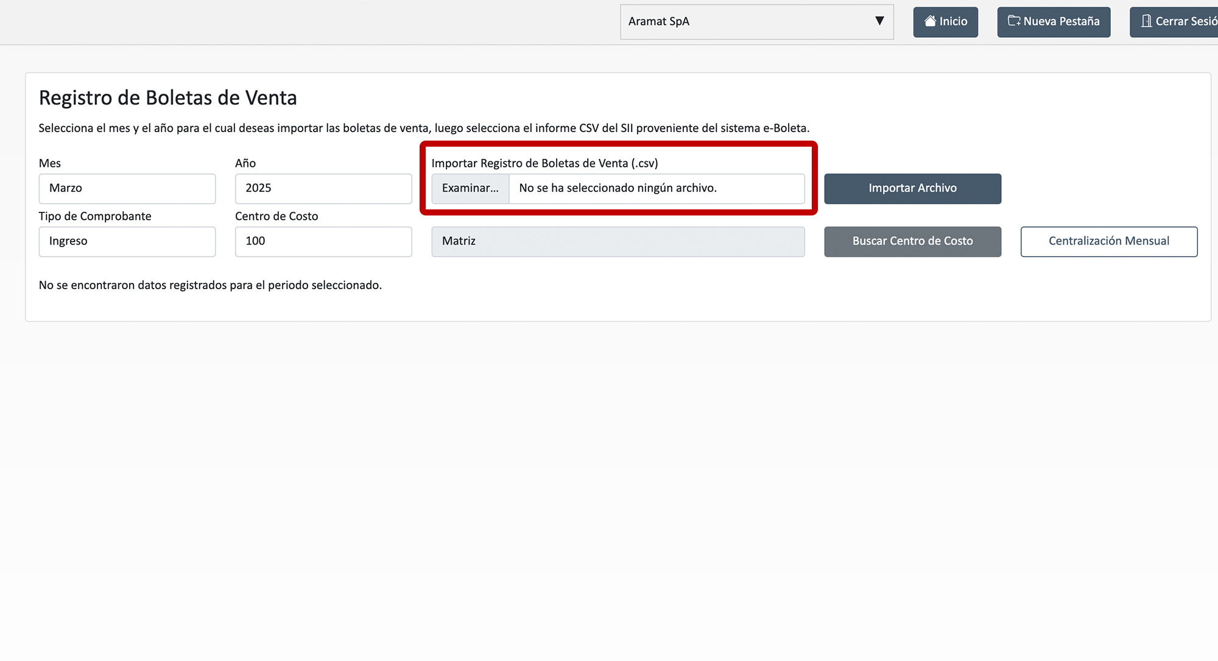Open Centralización Mensual
The width and height of the screenshot is (1218, 661).
tap(1108, 242)
